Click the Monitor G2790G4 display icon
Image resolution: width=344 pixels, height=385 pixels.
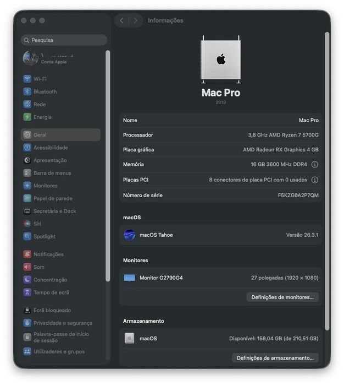pos(129,278)
